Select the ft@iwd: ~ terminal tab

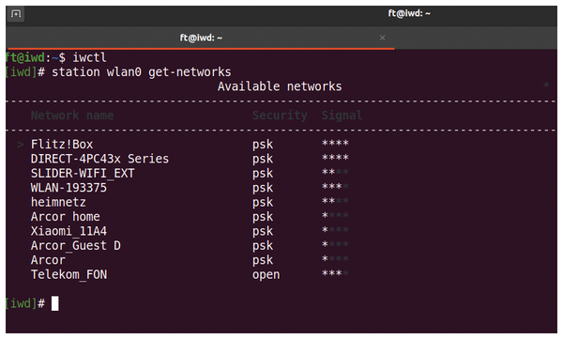coord(201,38)
